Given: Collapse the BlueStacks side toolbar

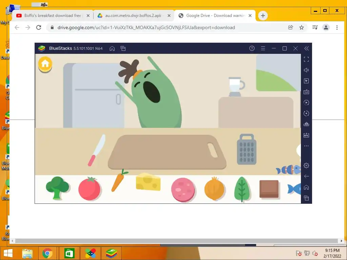Looking at the screenshot, I should (306, 48).
